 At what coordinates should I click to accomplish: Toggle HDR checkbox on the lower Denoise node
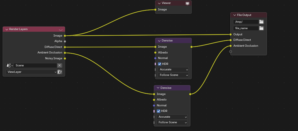158,111
